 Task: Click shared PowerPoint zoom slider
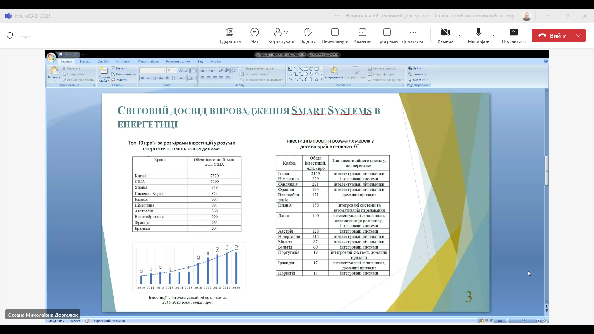tap(523, 321)
